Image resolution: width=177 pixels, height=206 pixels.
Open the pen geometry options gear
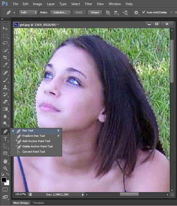coord(136,12)
